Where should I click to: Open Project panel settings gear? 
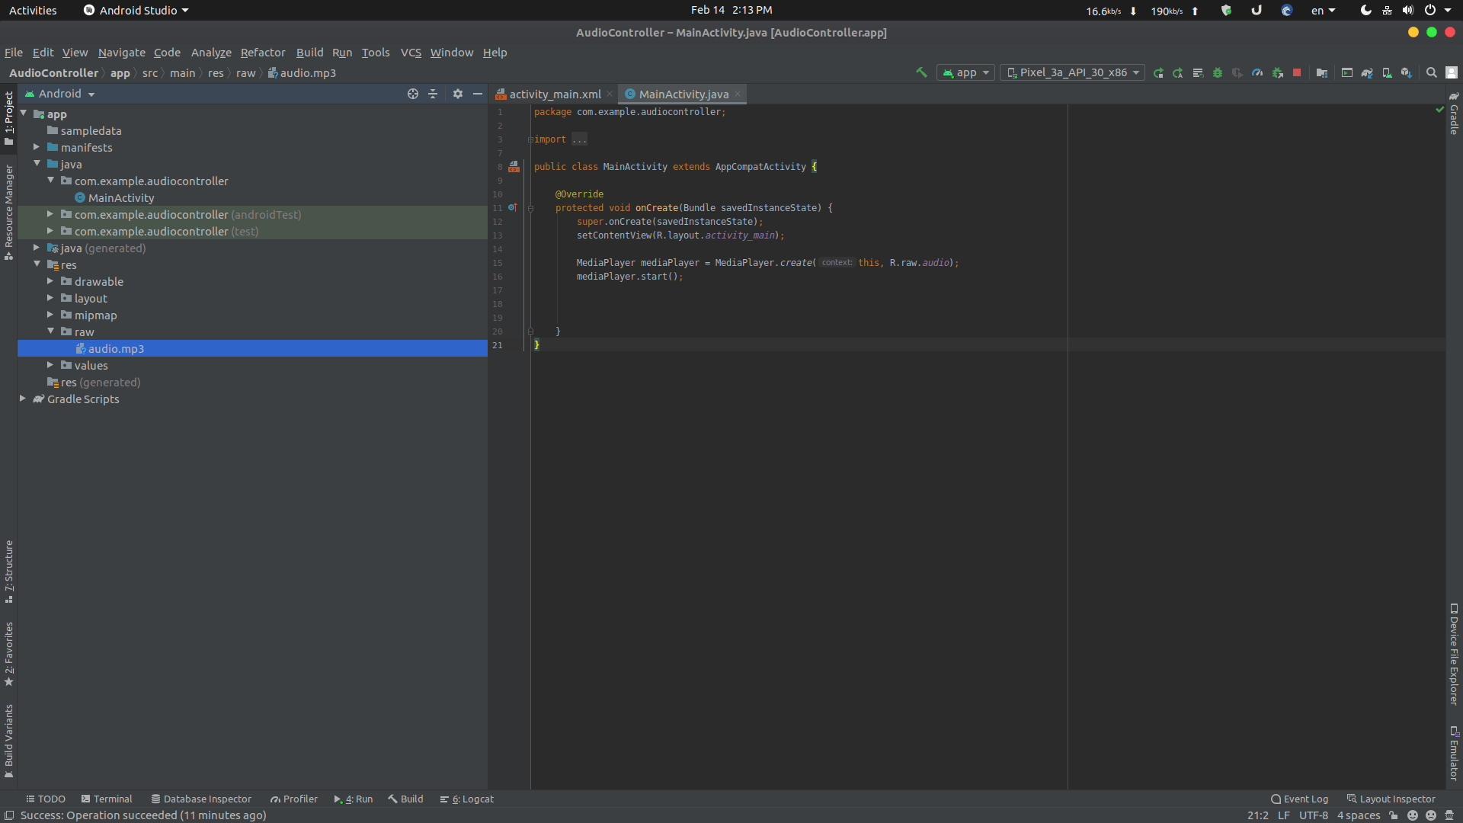click(458, 94)
